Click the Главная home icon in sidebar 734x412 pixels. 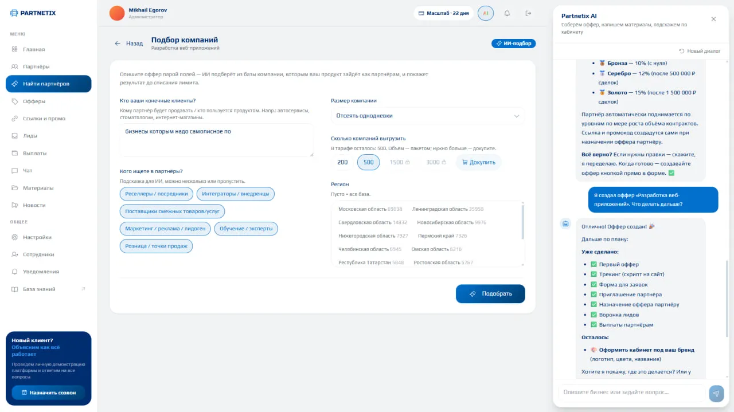point(15,49)
